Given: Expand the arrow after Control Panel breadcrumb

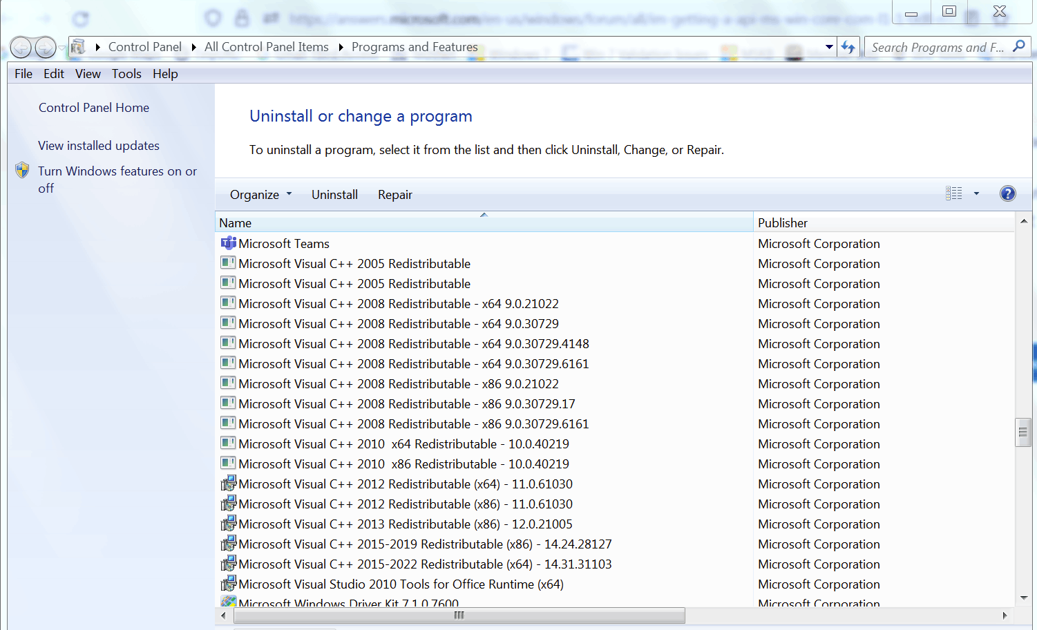Looking at the screenshot, I should pyautogui.click(x=194, y=47).
